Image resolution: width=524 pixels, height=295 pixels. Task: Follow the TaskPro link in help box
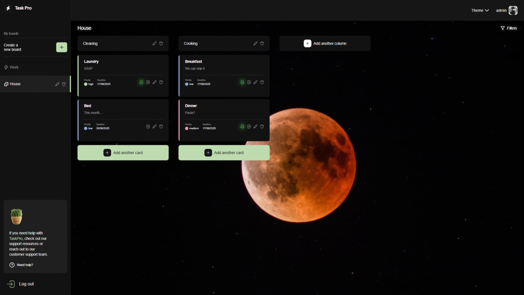click(x=16, y=238)
